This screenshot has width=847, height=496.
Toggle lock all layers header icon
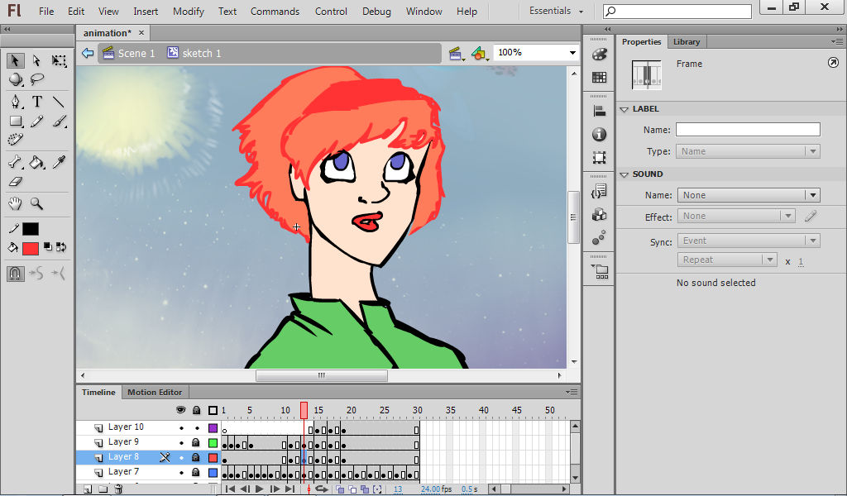point(197,410)
